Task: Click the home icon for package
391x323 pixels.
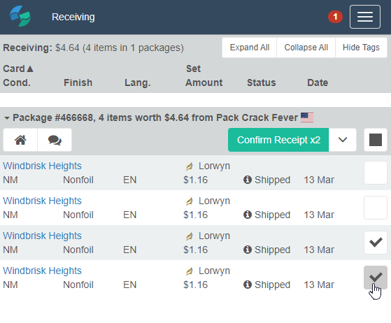Action: [x=20, y=140]
